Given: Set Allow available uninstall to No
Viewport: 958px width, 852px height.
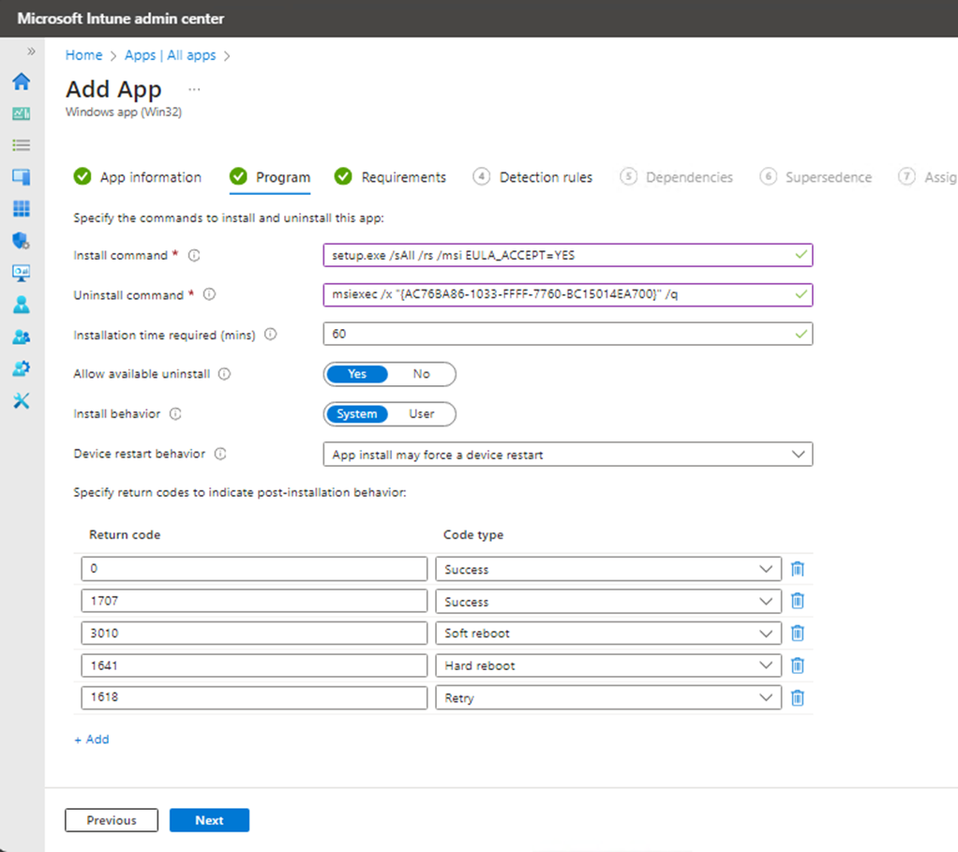Looking at the screenshot, I should point(422,374).
